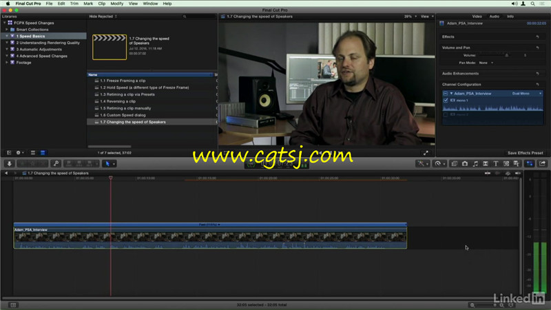Click the browser action gear icon
Viewport: 551px width, 310px height.
[x=20, y=153]
